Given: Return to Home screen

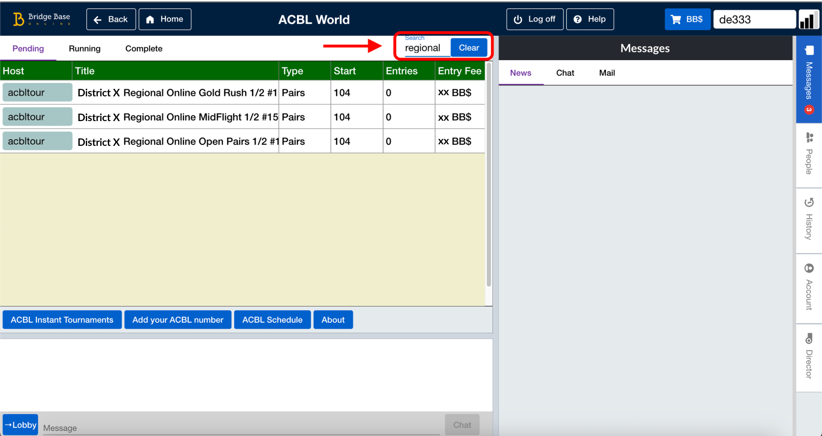Looking at the screenshot, I should 165,19.
